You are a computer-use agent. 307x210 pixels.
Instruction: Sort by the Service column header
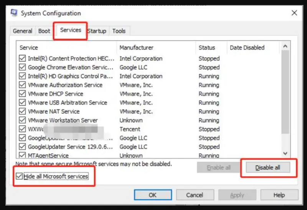pyautogui.click(x=66, y=48)
